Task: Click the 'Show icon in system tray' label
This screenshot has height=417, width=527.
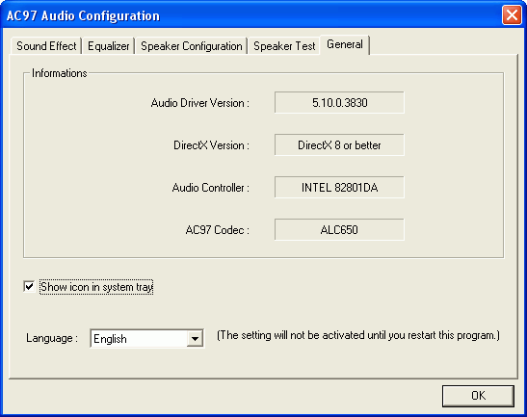Action: (96, 287)
